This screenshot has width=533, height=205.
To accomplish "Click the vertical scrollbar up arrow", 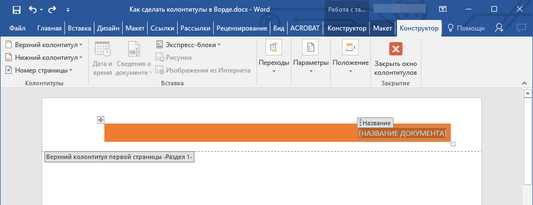I will point(527,93).
